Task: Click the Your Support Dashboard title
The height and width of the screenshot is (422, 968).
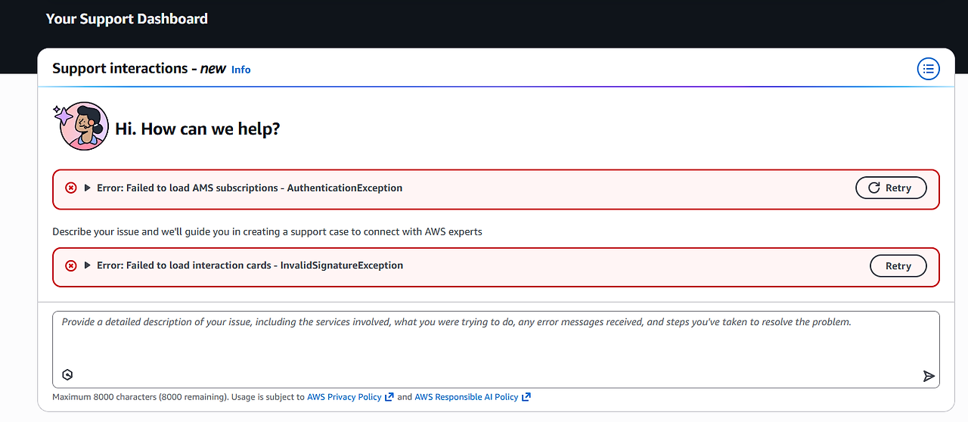Action: (x=126, y=19)
